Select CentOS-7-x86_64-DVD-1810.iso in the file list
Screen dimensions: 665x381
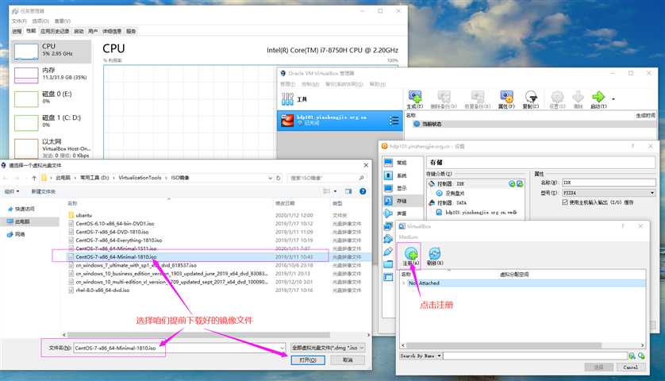click(112, 232)
